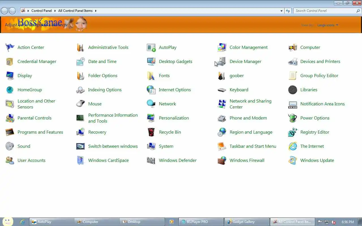Image resolution: width=362 pixels, height=226 pixels.
Task: Click the Display monitor icon
Action: pos(10,76)
